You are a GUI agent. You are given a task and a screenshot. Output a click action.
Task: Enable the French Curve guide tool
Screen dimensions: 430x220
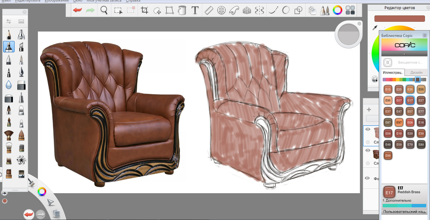pos(234,10)
